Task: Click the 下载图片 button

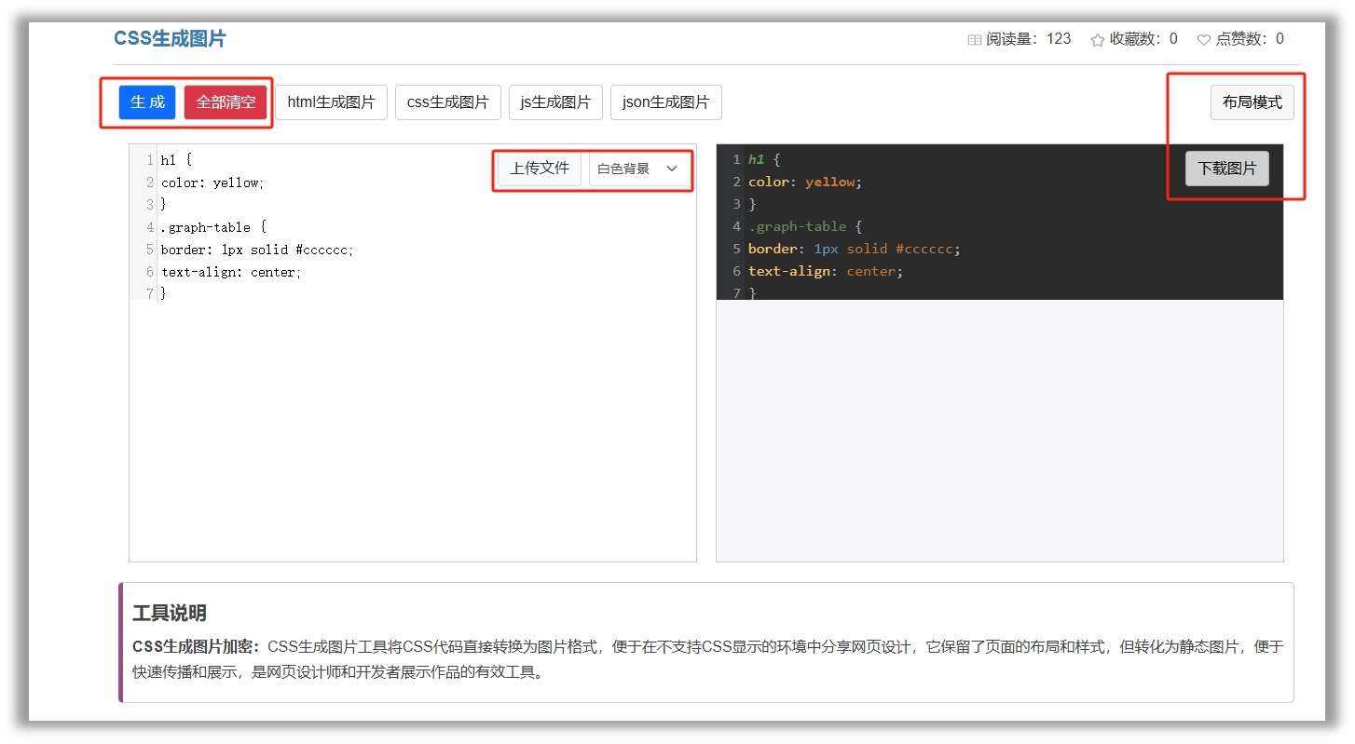Action: [x=1227, y=169]
